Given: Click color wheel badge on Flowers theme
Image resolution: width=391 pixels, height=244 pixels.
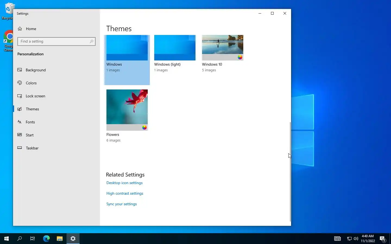Looking at the screenshot, I should (x=144, y=127).
